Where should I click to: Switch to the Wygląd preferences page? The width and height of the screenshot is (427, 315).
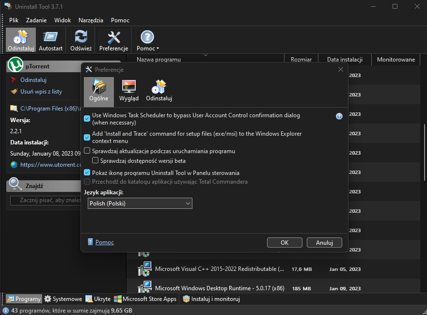[129, 92]
